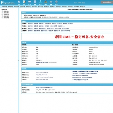This screenshot has width=113, height=113.
Task: Click 版本更新 in the top navigation bar
Action: (x=82, y=7)
